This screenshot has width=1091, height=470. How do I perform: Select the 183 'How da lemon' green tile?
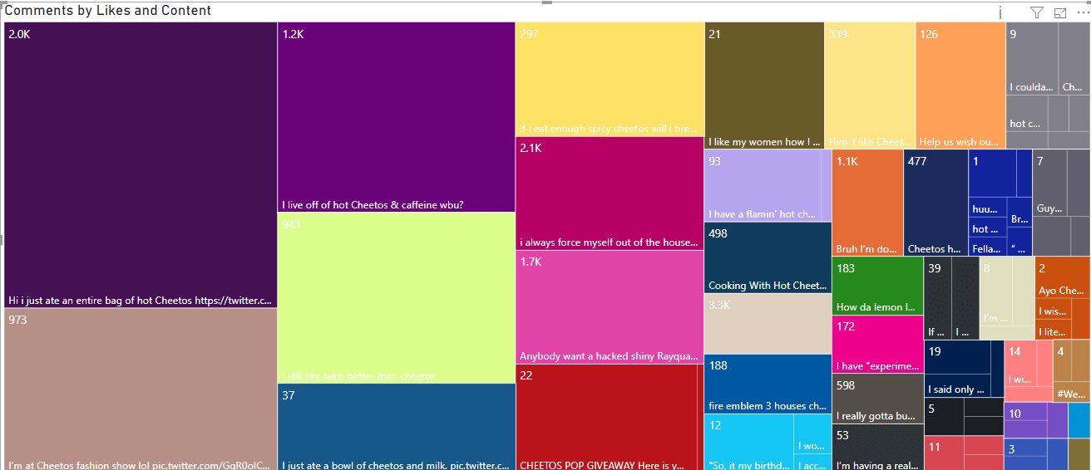(x=877, y=286)
